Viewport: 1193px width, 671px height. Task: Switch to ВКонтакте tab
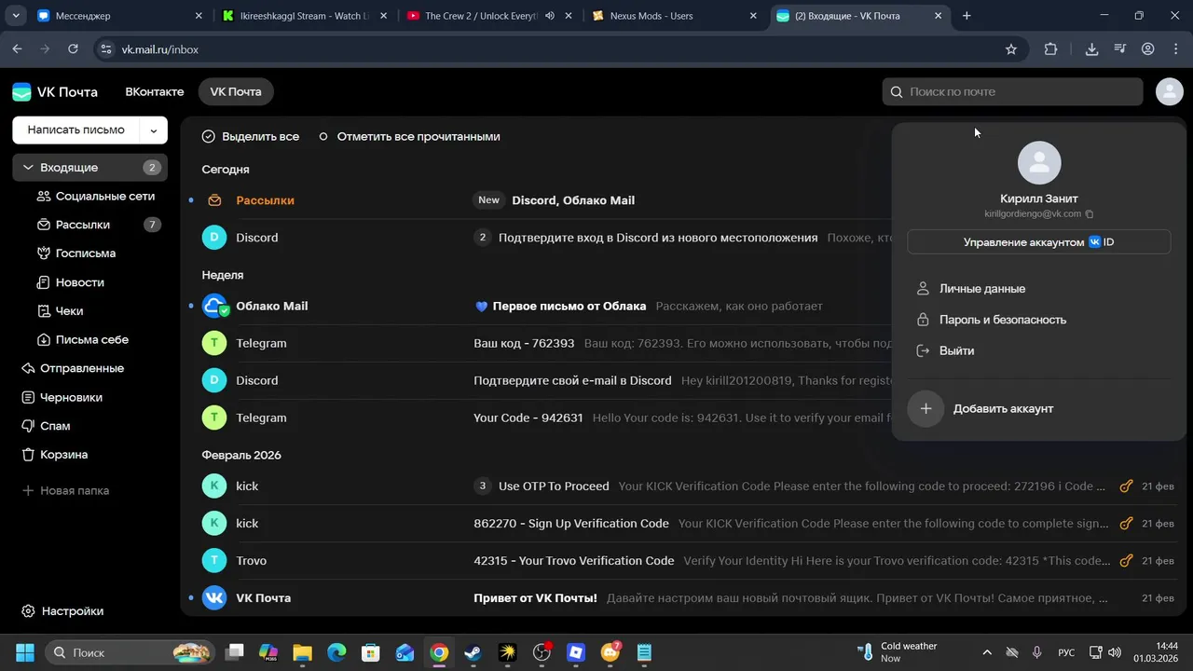[x=155, y=92]
